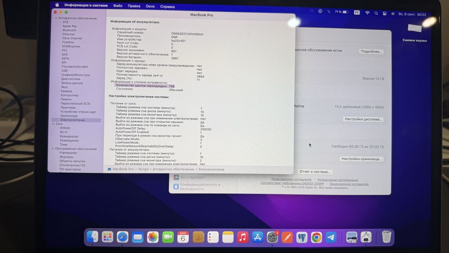
Task: Launch Postman from the Dock
Action: 287,238
